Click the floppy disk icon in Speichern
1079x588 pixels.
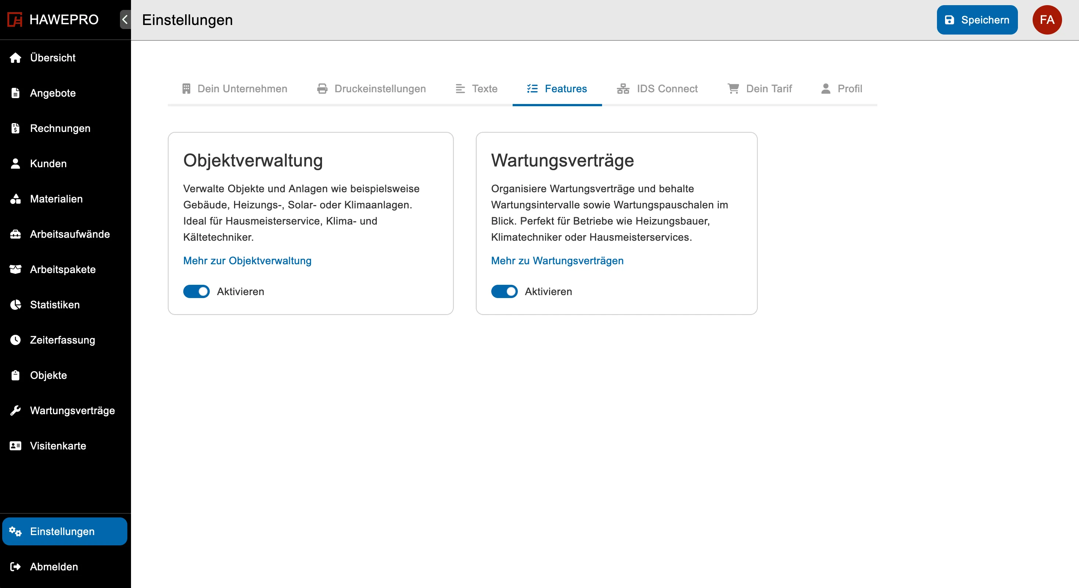(949, 20)
